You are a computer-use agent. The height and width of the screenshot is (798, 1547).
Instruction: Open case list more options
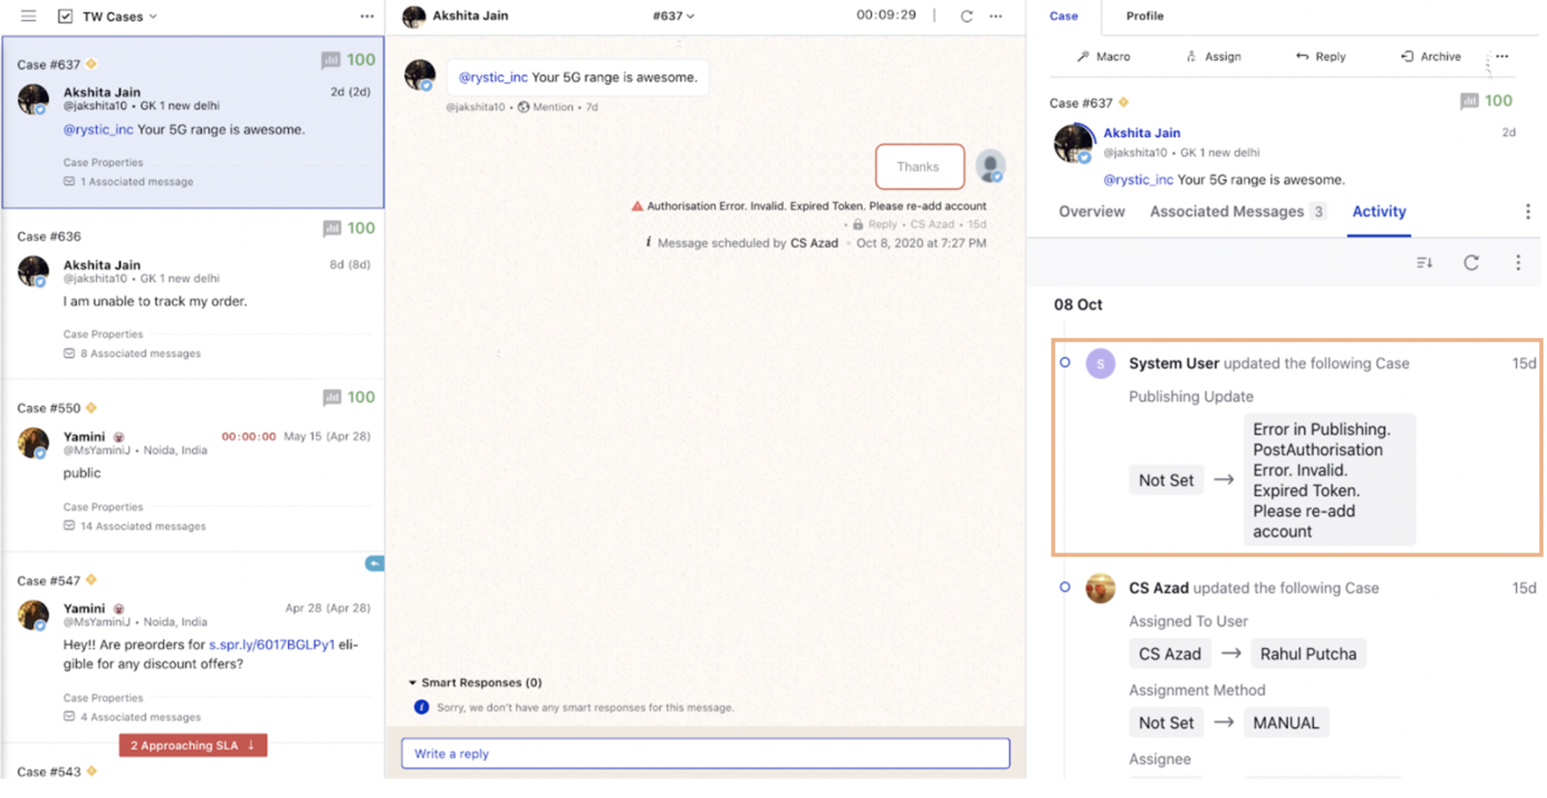pos(367,16)
